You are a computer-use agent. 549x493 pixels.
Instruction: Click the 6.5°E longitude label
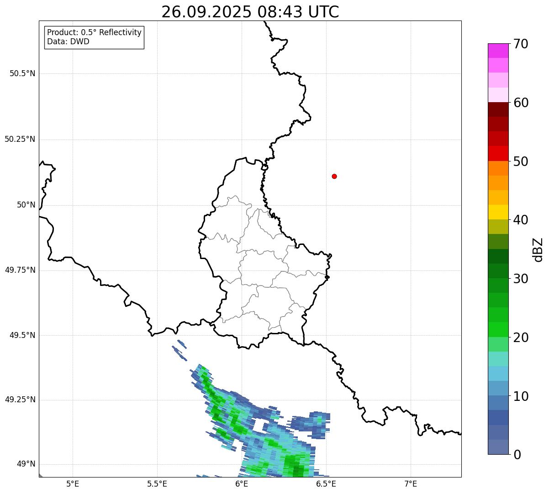tap(326, 484)
